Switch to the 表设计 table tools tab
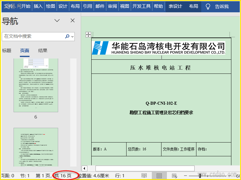Viewport: 241px width, 180px height. coord(175,6)
